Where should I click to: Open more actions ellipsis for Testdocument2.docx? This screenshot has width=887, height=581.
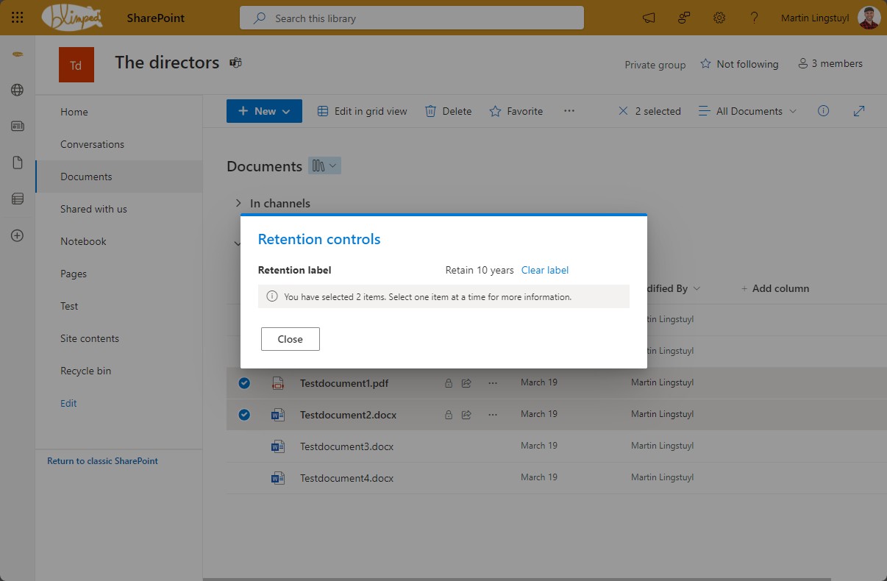pyautogui.click(x=493, y=415)
